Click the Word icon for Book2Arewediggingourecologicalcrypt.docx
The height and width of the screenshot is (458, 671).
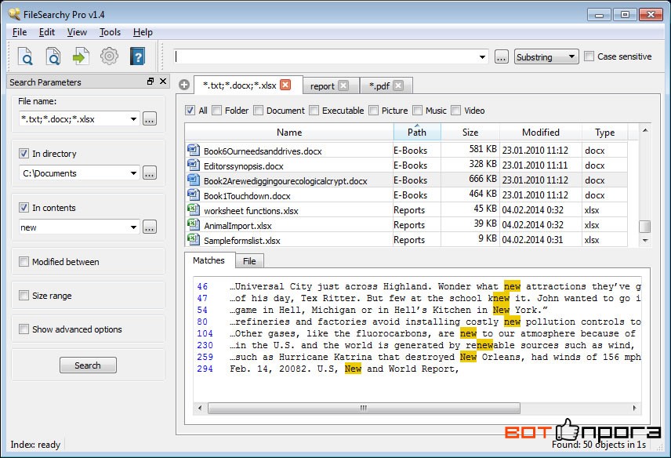coord(194,180)
